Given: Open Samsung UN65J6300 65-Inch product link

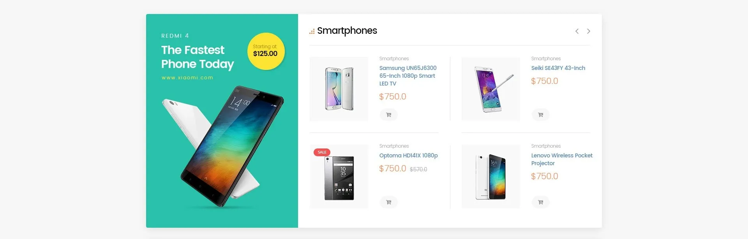Looking at the screenshot, I should tap(408, 76).
